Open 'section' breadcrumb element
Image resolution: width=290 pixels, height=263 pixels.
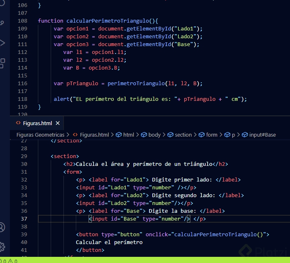pyautogui.click(x=183, y=135)
